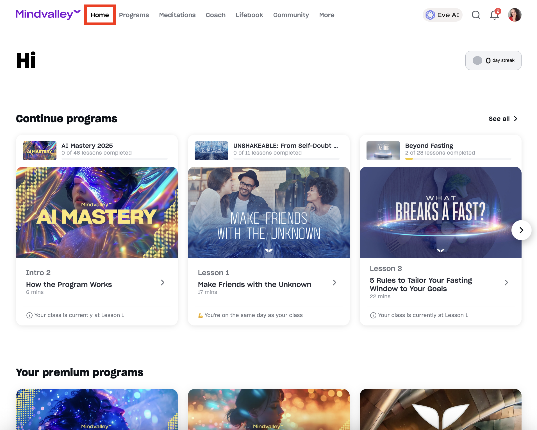Image resolution: width=537 pixels, height=430 pixels.
Task: Open the Community page link
Action: click(291, 15)
